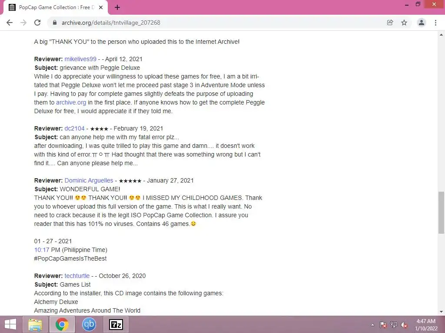
Task: Follow the archive.org link in the review
Action: 71,102
